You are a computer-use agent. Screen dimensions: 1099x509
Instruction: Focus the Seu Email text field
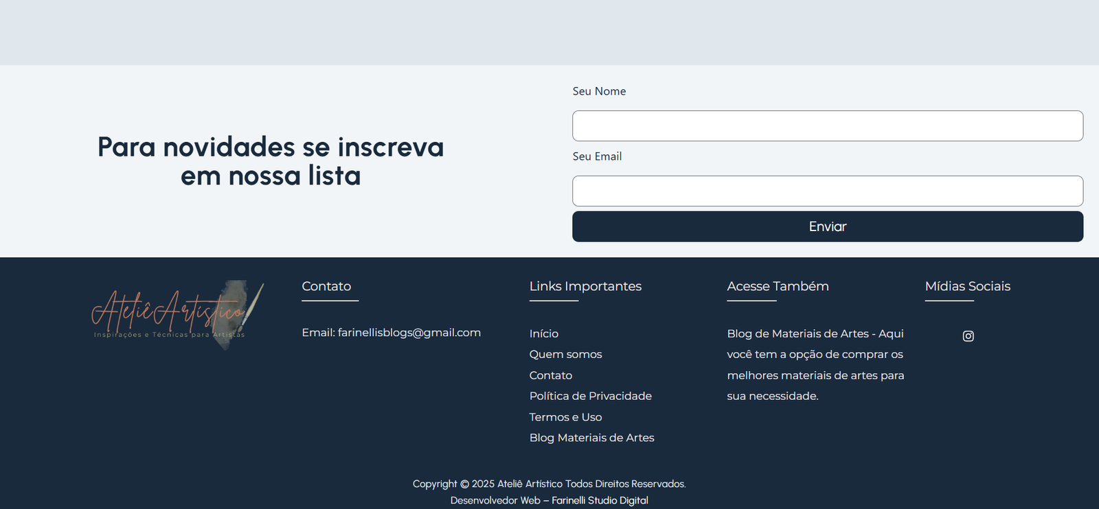(x=827, y=191)
